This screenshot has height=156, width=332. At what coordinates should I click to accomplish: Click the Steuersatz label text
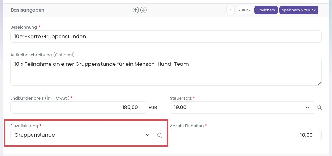[181, 98]
